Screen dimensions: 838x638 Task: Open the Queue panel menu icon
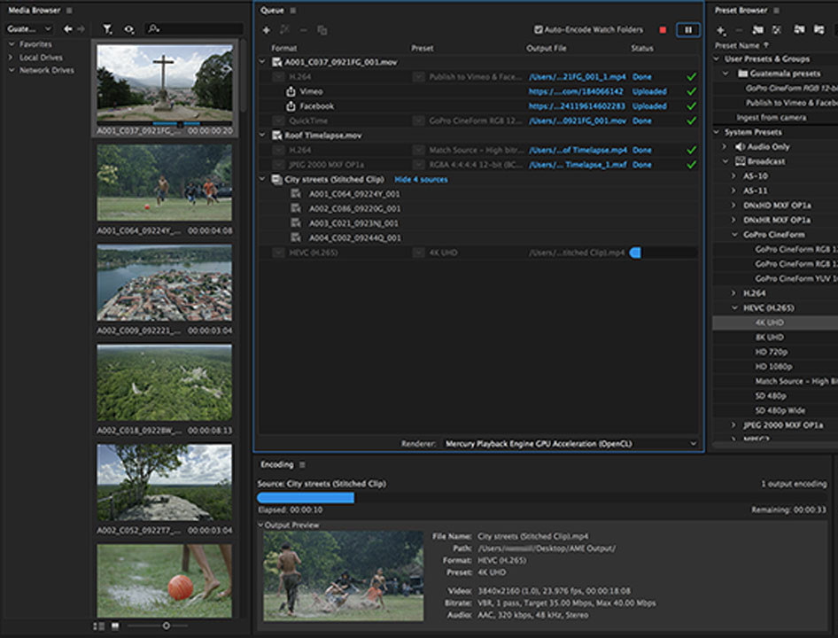coord(293,10)
